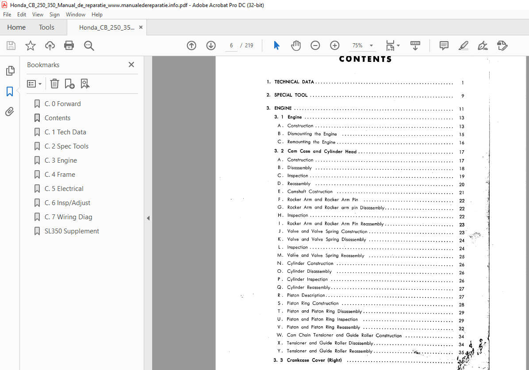Toggle the Attachments paperclip panel
Image resolution: width=529 pixels, height=370 pixels.
click(x=10, y=112)
